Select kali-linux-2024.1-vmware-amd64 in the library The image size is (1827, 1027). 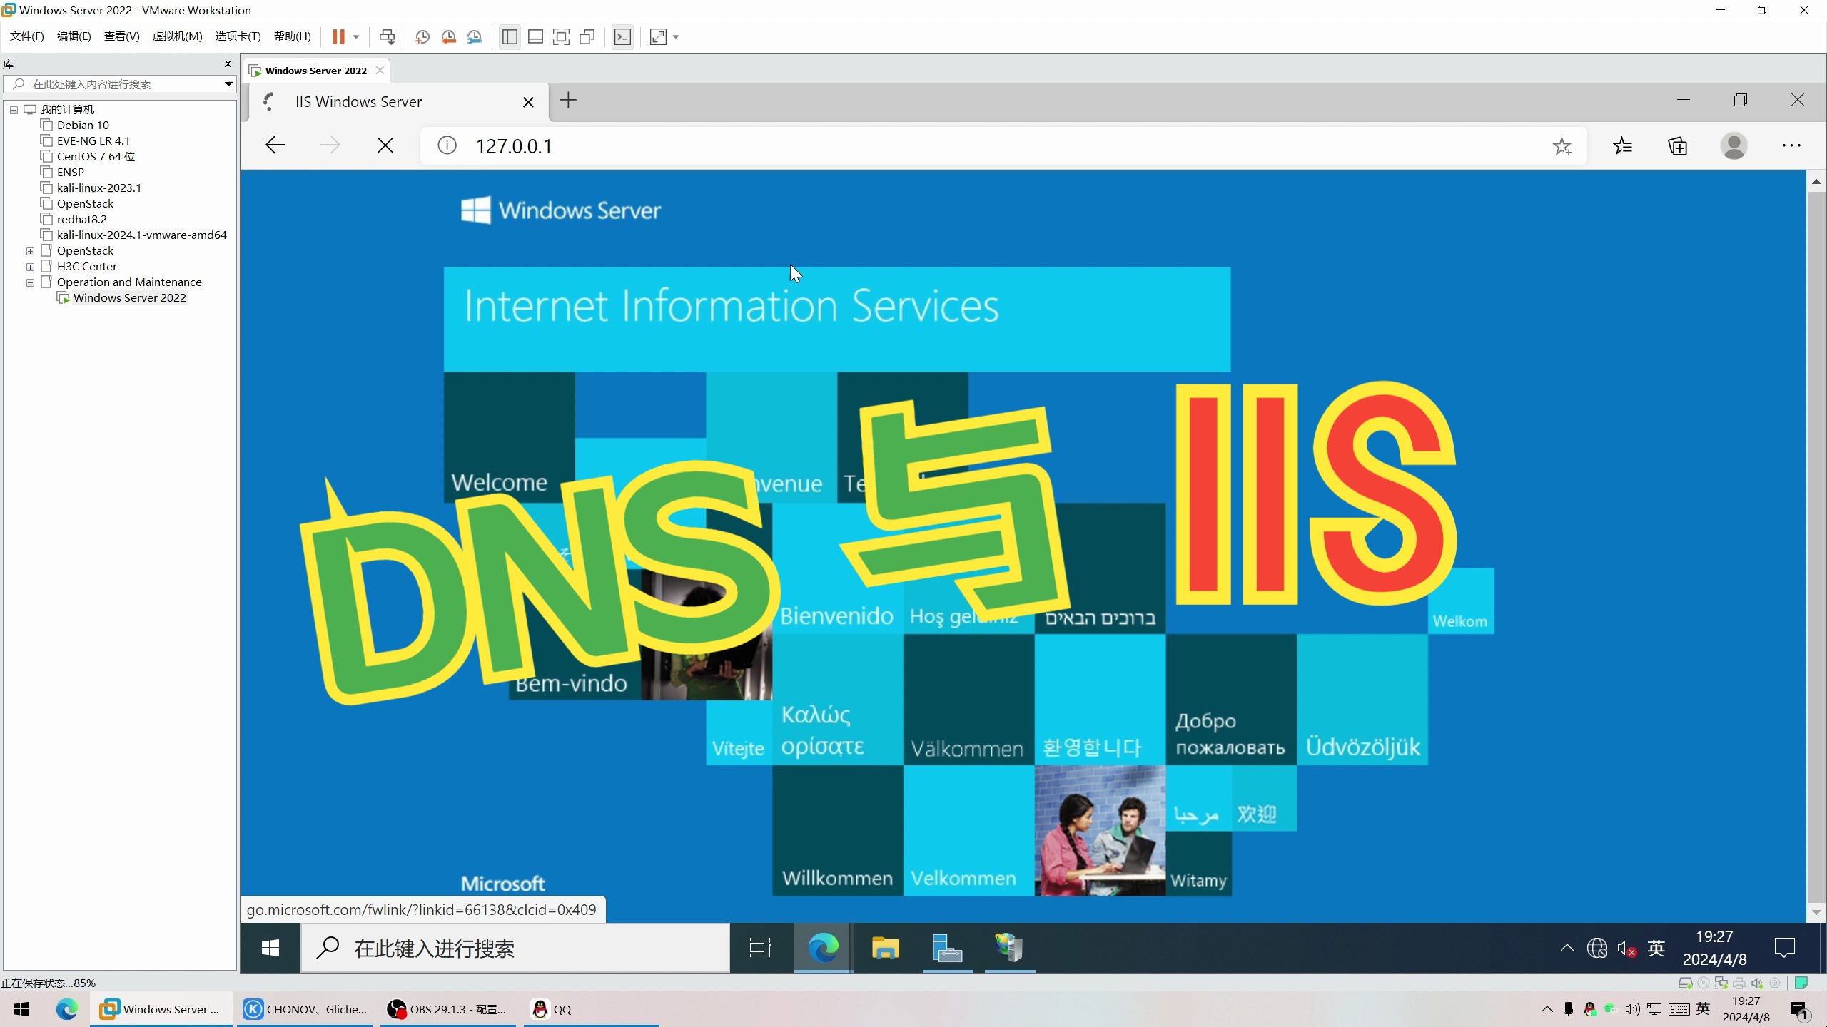point(141,235)
